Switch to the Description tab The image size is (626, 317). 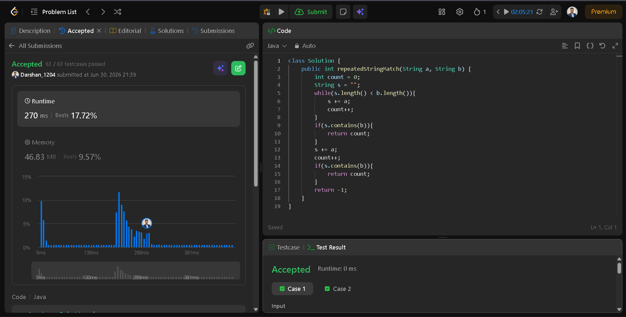(31, 31)
